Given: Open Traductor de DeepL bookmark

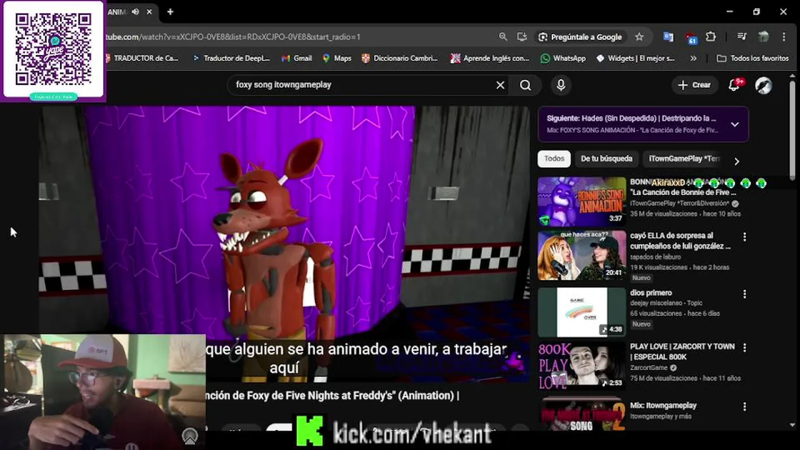Looking at the screenshot, I should click(231, 58).
